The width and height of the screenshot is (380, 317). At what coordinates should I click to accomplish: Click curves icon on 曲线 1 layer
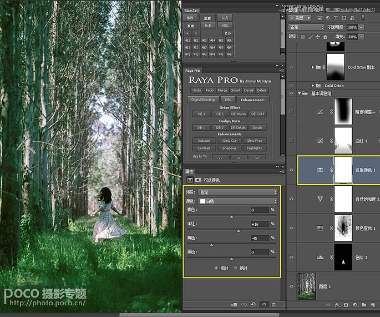pos(320,141)
